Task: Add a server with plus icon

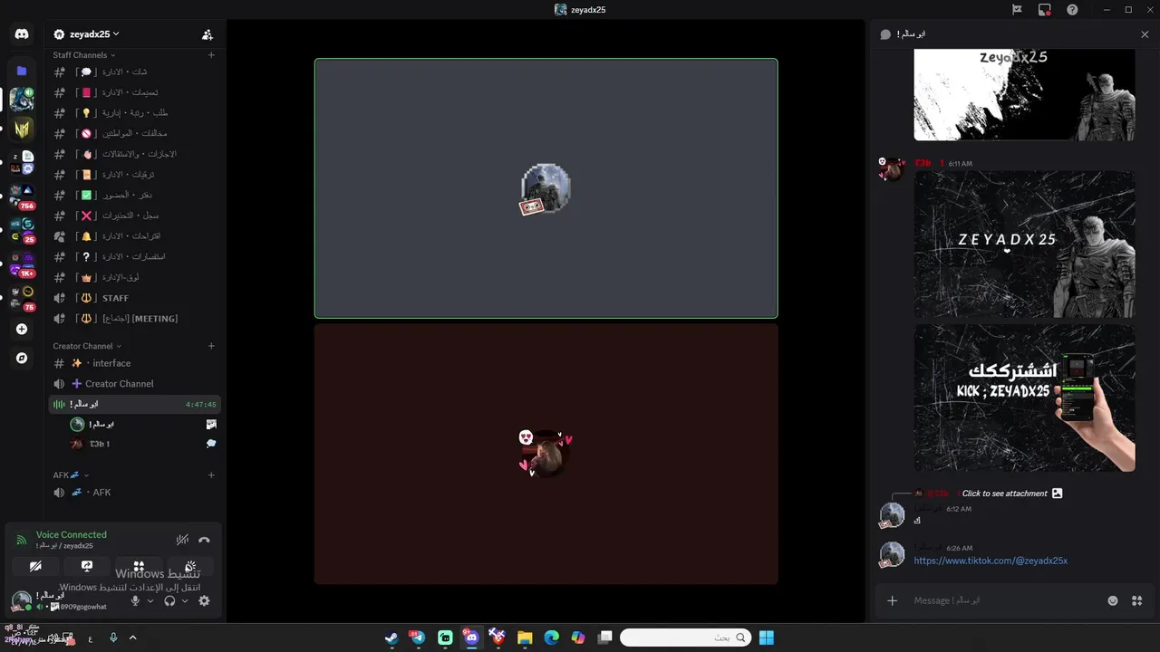Action: pos(22,329)
